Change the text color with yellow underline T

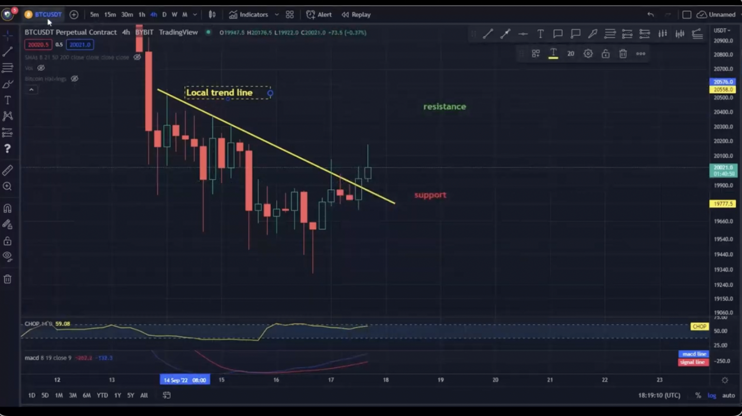tap(553, 53)
